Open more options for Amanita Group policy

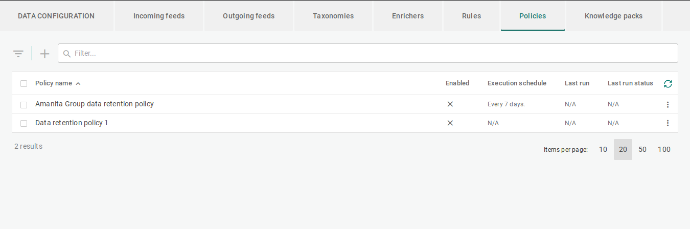point(668,104)
